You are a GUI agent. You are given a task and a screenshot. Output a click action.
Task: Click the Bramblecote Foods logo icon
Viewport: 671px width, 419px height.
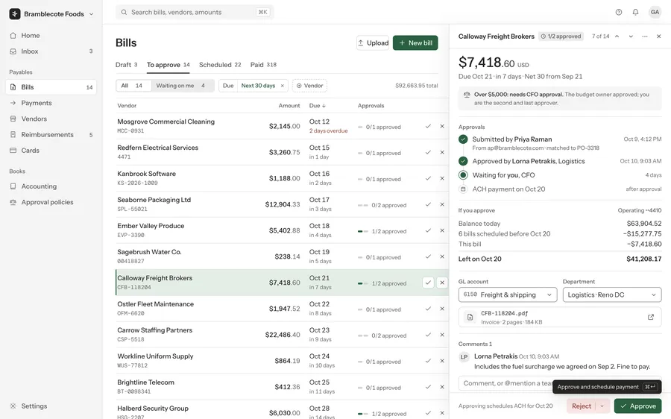(15, 13)
